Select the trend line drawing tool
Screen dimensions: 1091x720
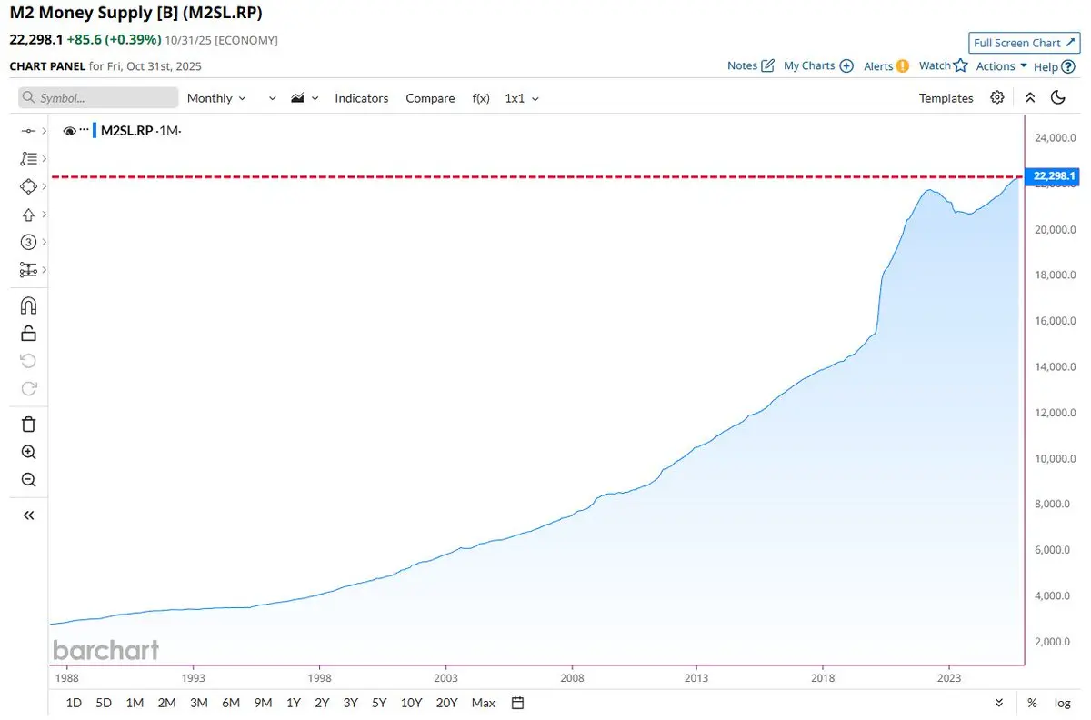[x=28, y=132]
